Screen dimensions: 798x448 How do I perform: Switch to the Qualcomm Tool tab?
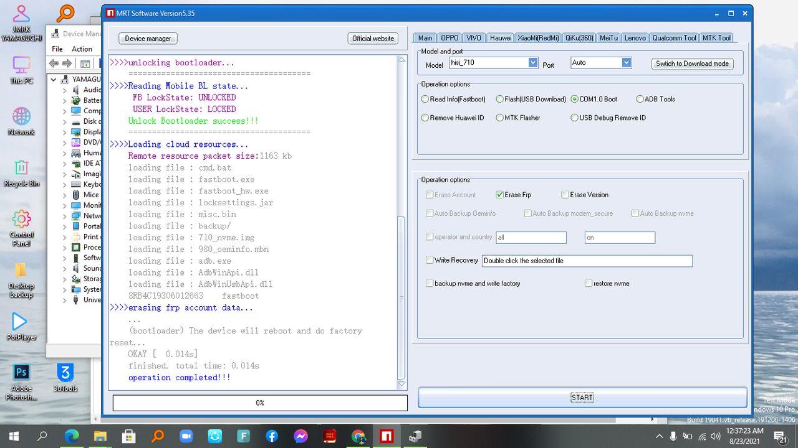[x=674, y=38]
